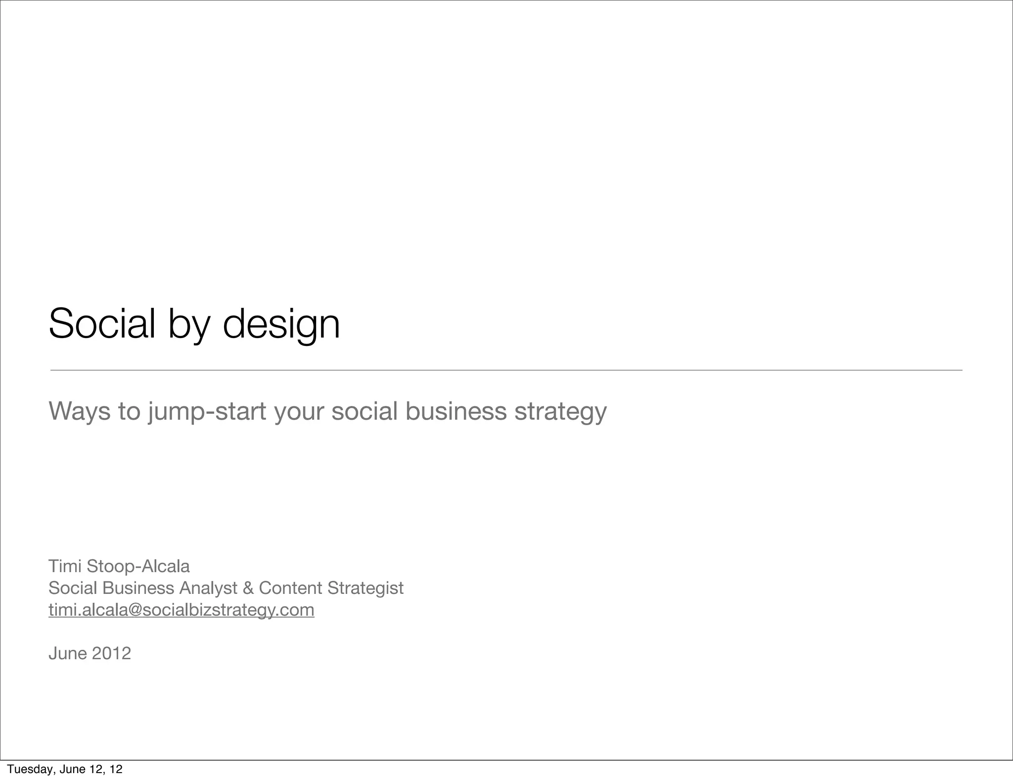Screen dimensions: 1013x780
Task: Select the subtitle about social business strategy
Action: coord(327,411)
